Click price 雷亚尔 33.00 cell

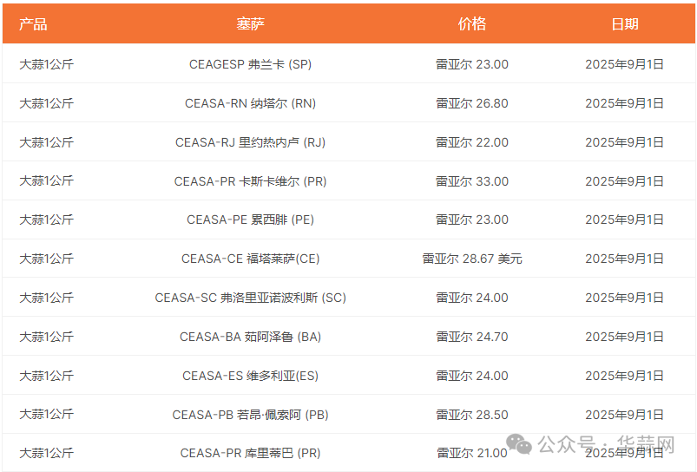tap(471, 181)
